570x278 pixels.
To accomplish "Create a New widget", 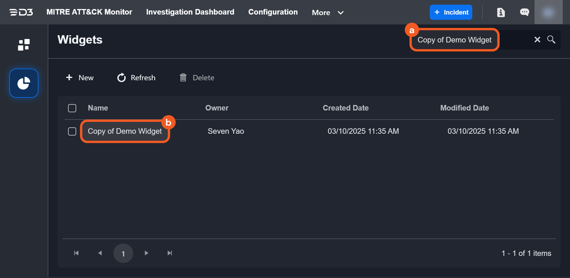I will tap(80, 78).
